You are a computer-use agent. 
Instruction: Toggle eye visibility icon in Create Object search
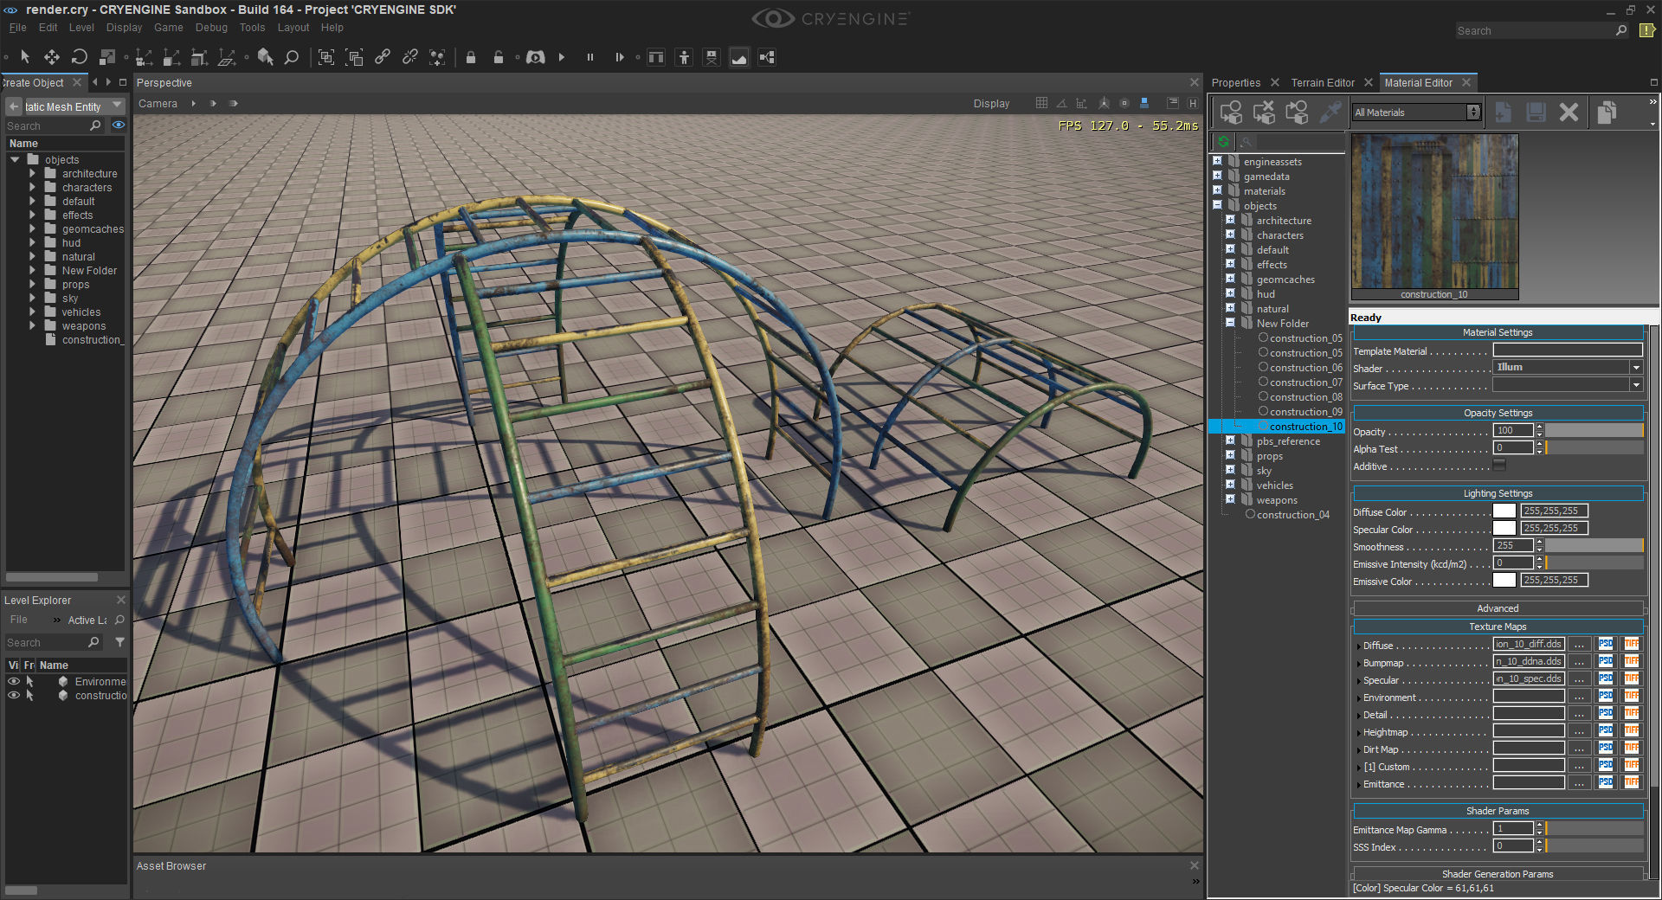click(x=119, y=125)
